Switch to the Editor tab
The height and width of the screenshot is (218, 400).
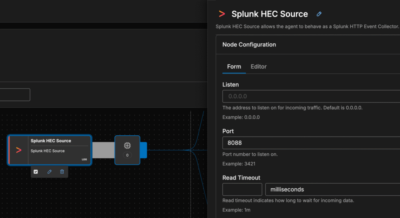pyautogui.click(x=259, y=67)
